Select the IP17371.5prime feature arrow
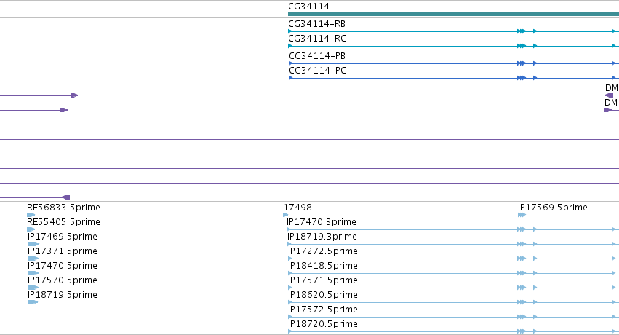This screenshot has width=619, height=335. [x=33, y=259]
